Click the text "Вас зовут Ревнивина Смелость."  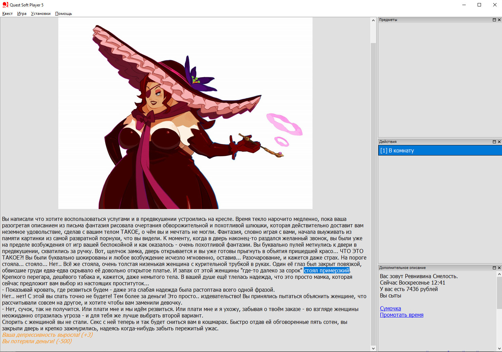[x=419, y=276]
